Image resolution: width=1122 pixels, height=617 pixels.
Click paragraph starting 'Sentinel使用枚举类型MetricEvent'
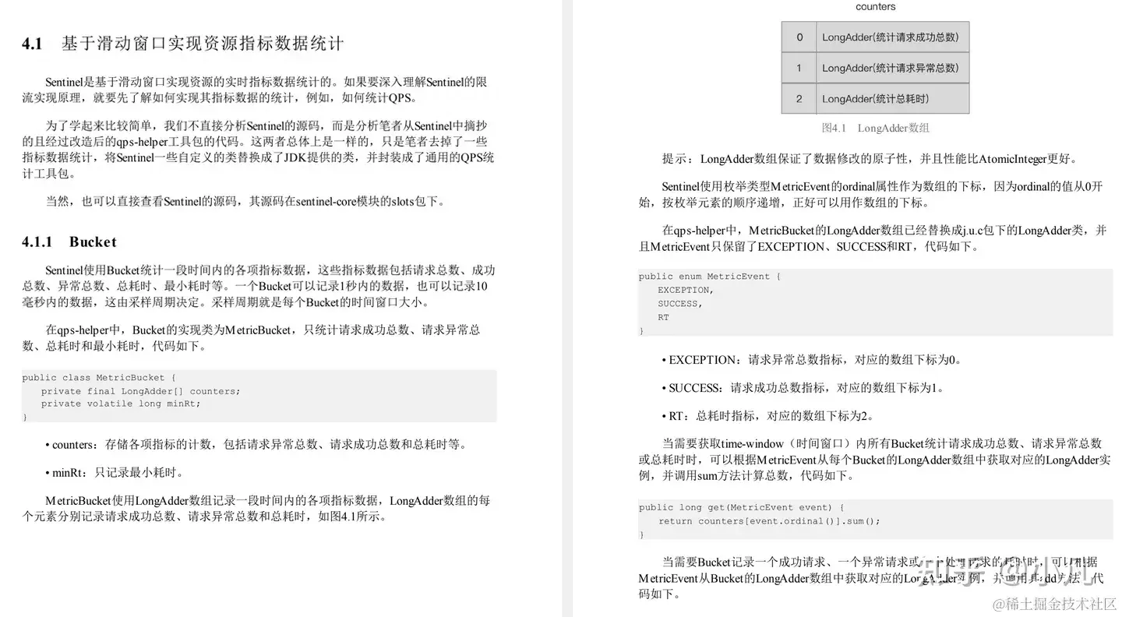[871, 195]
